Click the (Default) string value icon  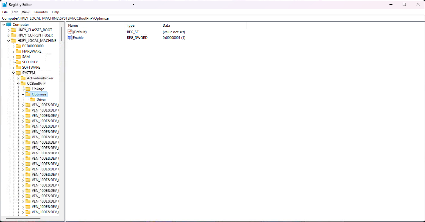click(70, 32)
